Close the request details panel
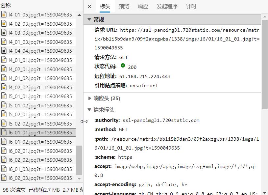The image size is (268, 195). pos(89,6)
